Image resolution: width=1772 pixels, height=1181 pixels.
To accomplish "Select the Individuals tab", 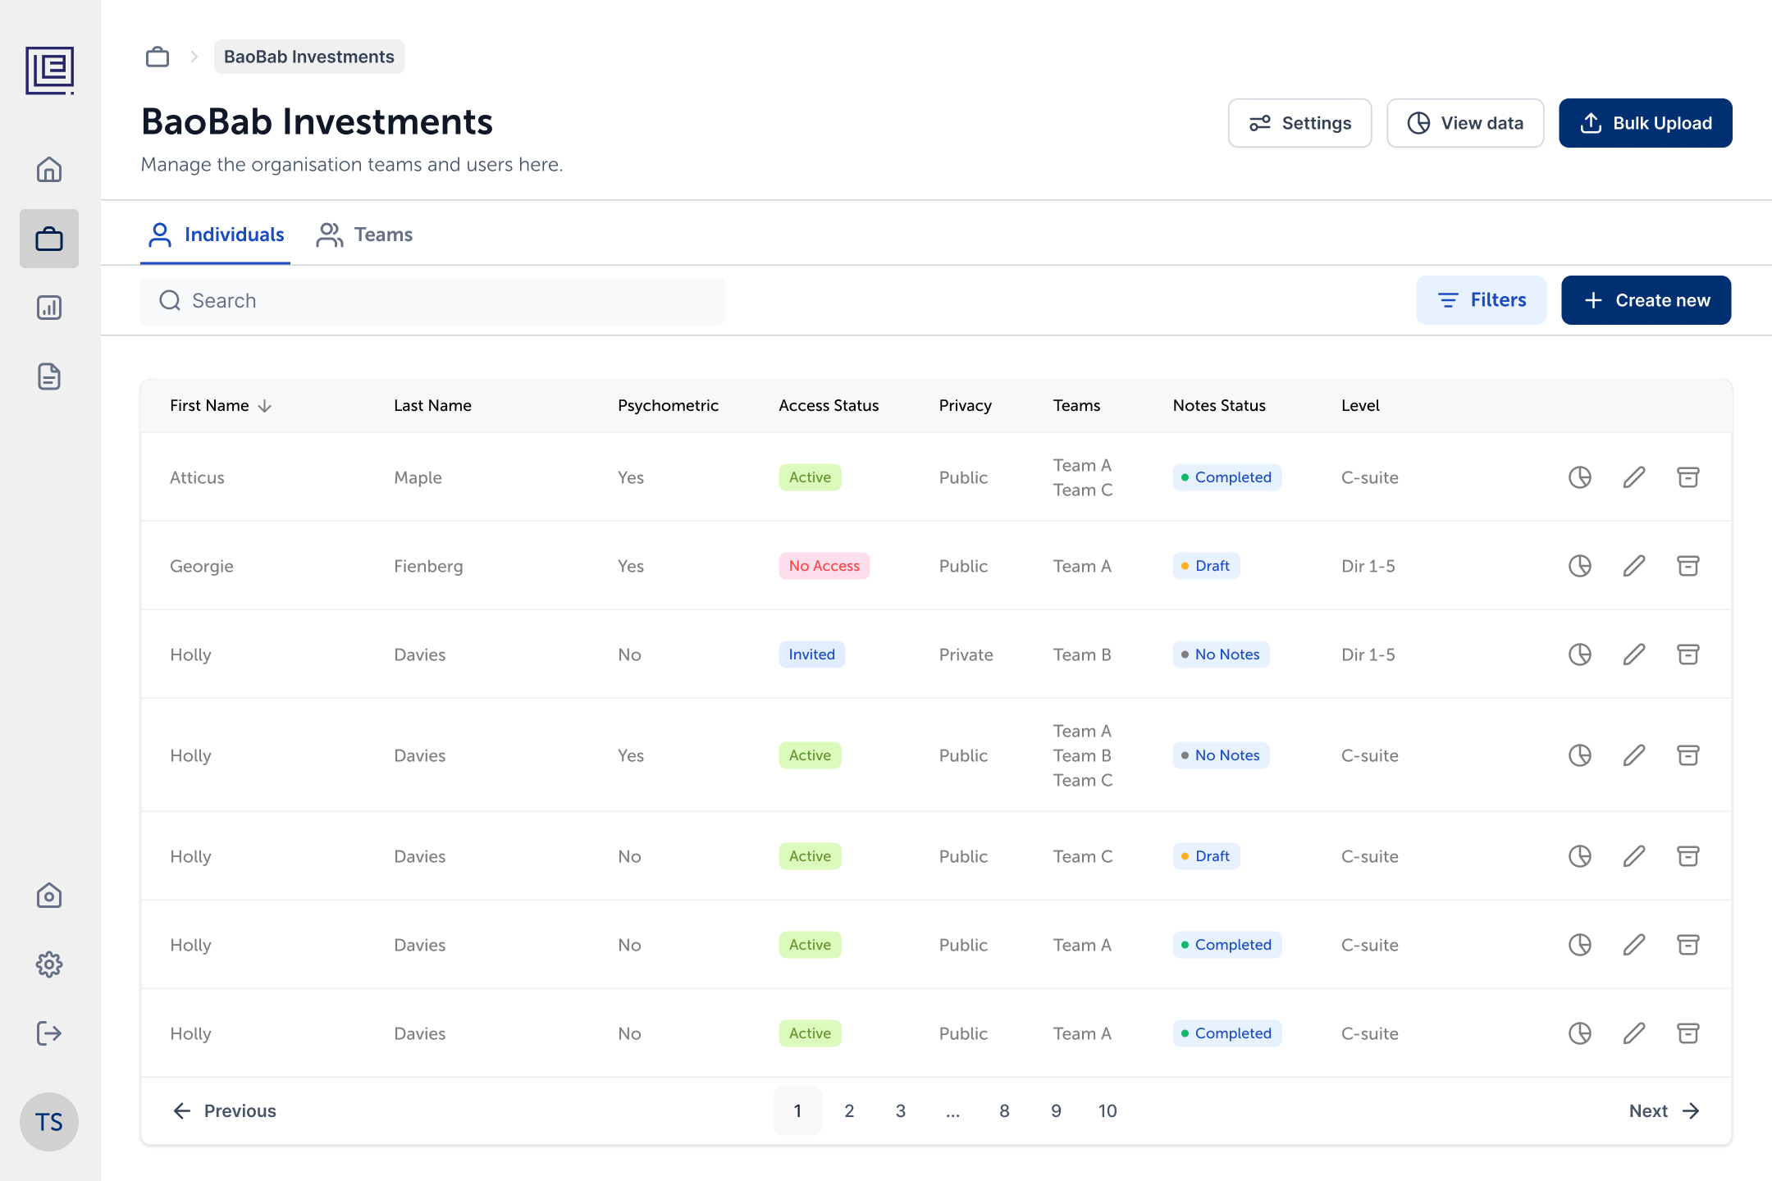I will tap(215, 235).
